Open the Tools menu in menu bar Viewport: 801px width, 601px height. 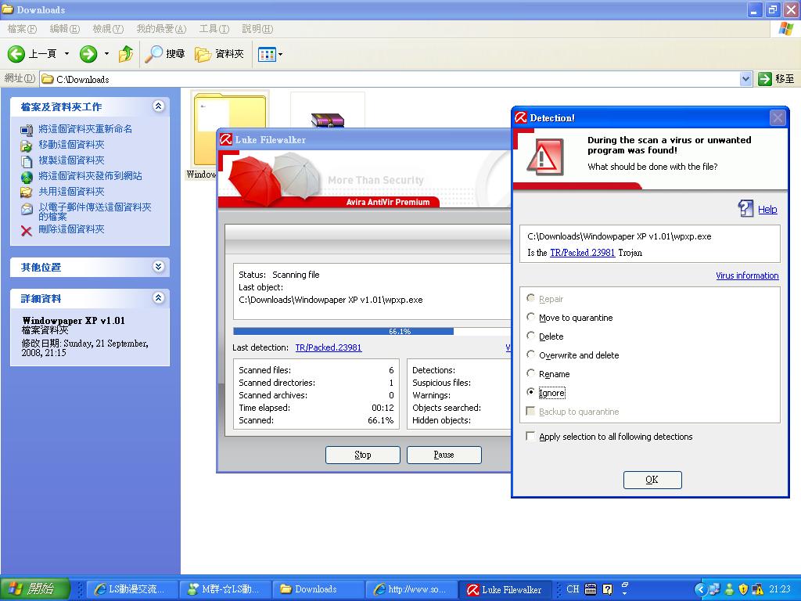(214, 29)
